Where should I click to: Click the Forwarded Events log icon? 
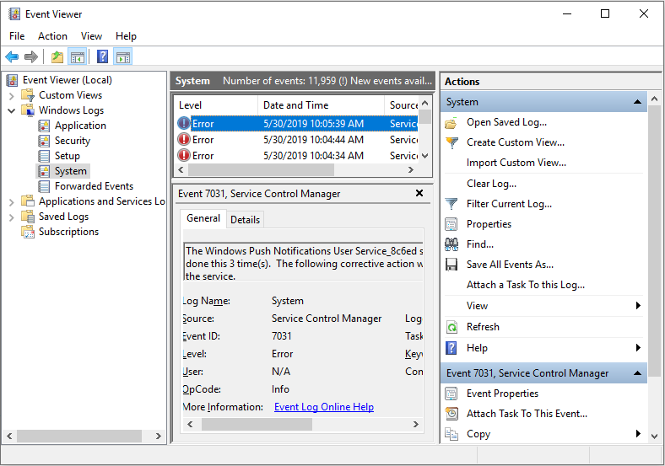click(x=44, y=186)
